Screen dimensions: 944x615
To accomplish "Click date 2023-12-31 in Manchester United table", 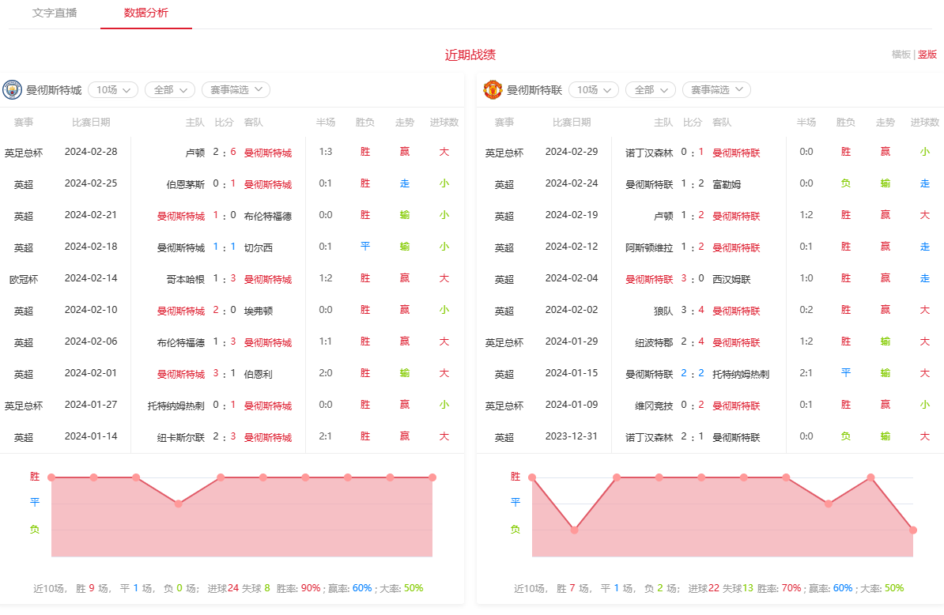I will [x=572, y=436].
